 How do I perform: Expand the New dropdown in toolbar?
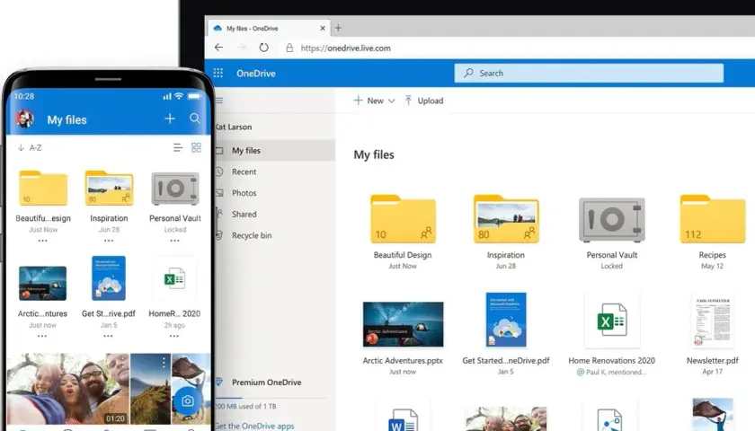click(374, 101)
